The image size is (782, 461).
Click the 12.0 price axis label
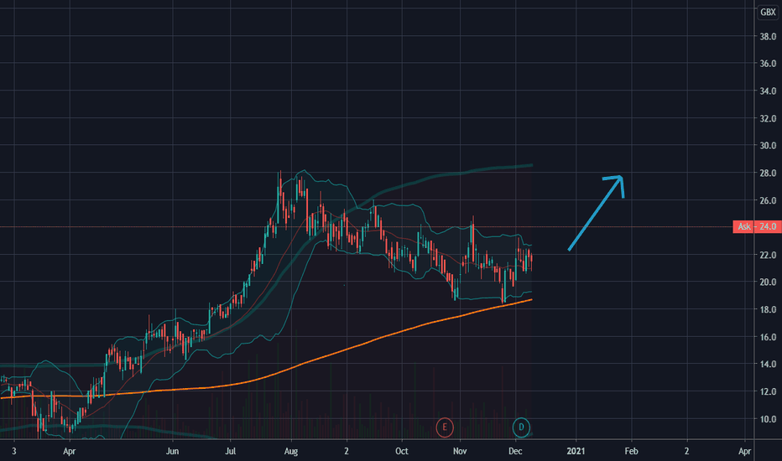[768, 391]
